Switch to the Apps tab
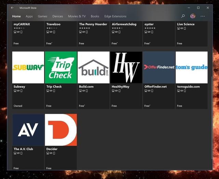This screenshot has width=219, height=179. click(29, 16)
